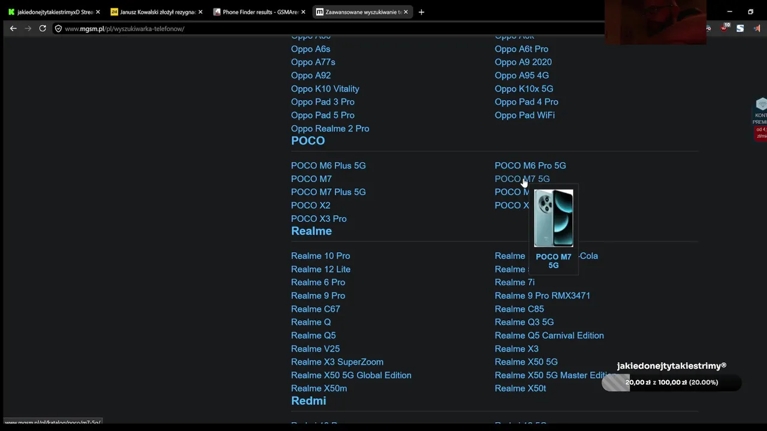The height and width of the screenshot is (431, 767).
Task: Open the Realme X3 SuperZoom link
Action: (337, 362)
